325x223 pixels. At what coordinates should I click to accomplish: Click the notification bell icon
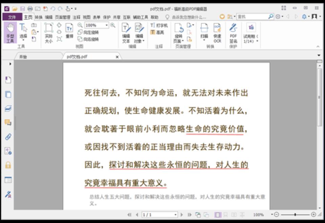pos(304,17)
